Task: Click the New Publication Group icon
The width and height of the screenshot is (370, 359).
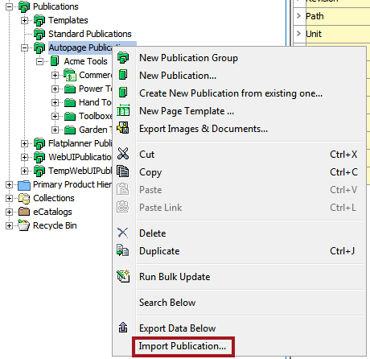Action: pyautogui.click(x=123, y=58)
